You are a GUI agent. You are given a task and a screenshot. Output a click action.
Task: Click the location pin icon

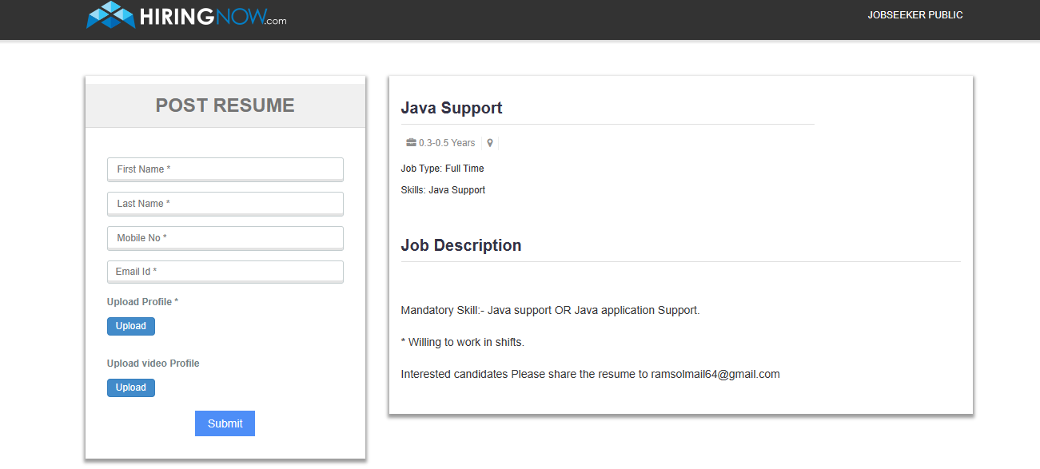click(490, 143)
